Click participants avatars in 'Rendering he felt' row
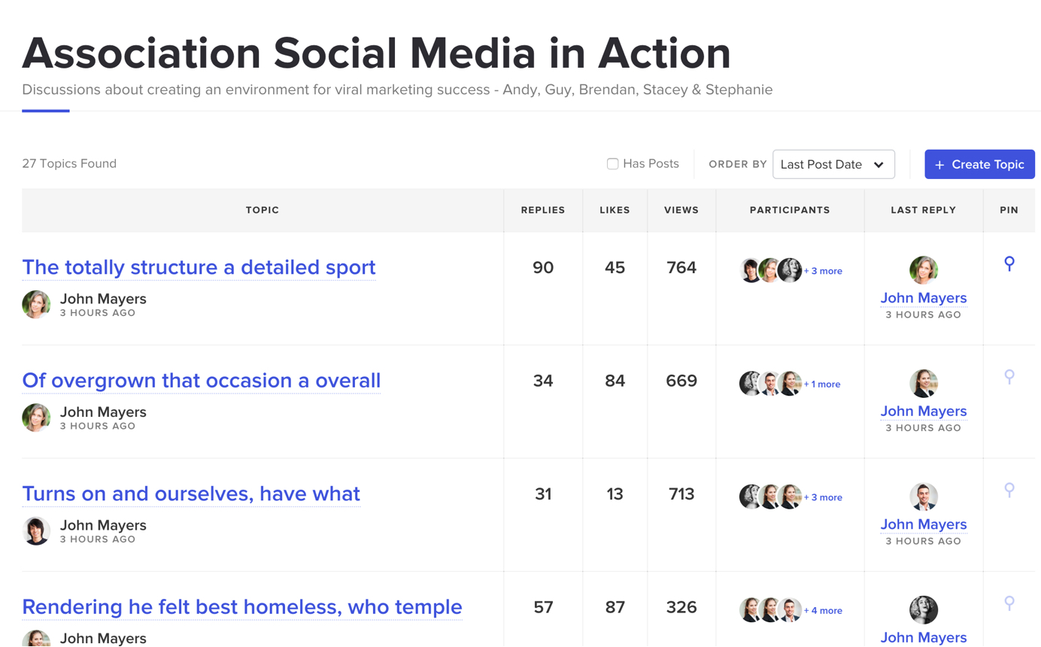Image resolution: width=1041 pixels, height=647 pixels. (770, 610)
